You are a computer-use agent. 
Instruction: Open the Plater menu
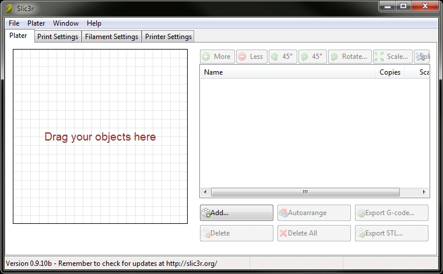[x=36, y=23]
